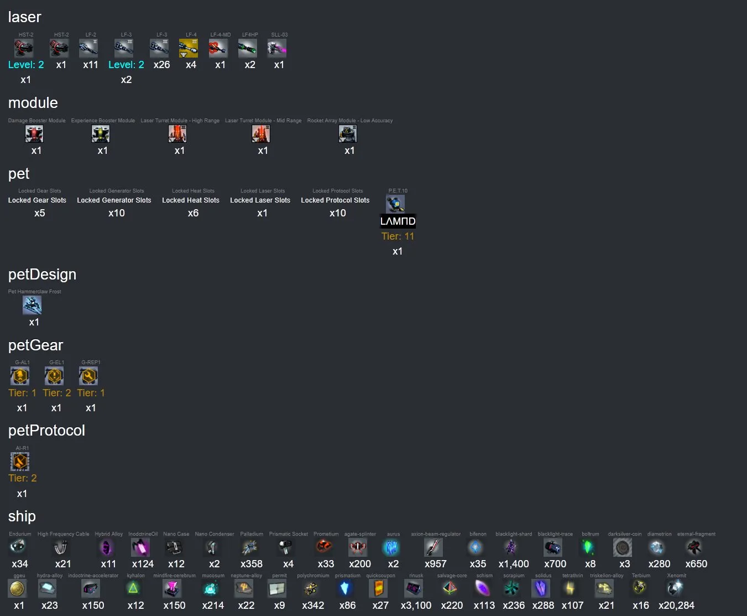747x616 pixels.
Task: Select the Experience Booster Module icon
Action: pos(101,134)
